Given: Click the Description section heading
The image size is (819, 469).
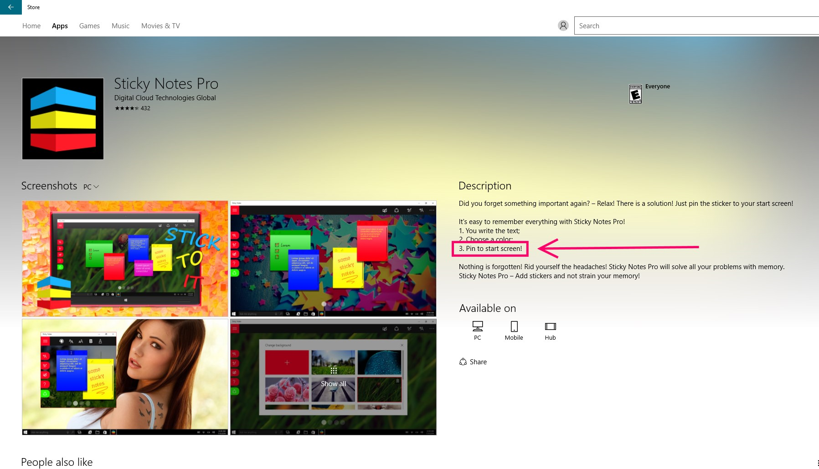Looking at the screenshot, I should [x=485, y=186].
